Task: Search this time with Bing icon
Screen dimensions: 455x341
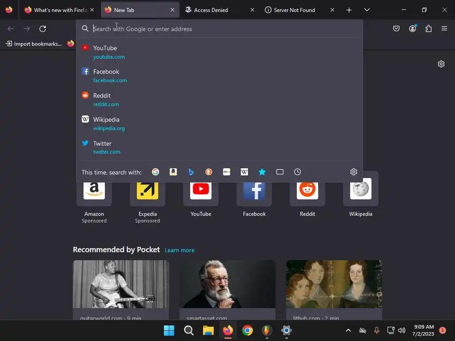Action: (x=191, y=172)
